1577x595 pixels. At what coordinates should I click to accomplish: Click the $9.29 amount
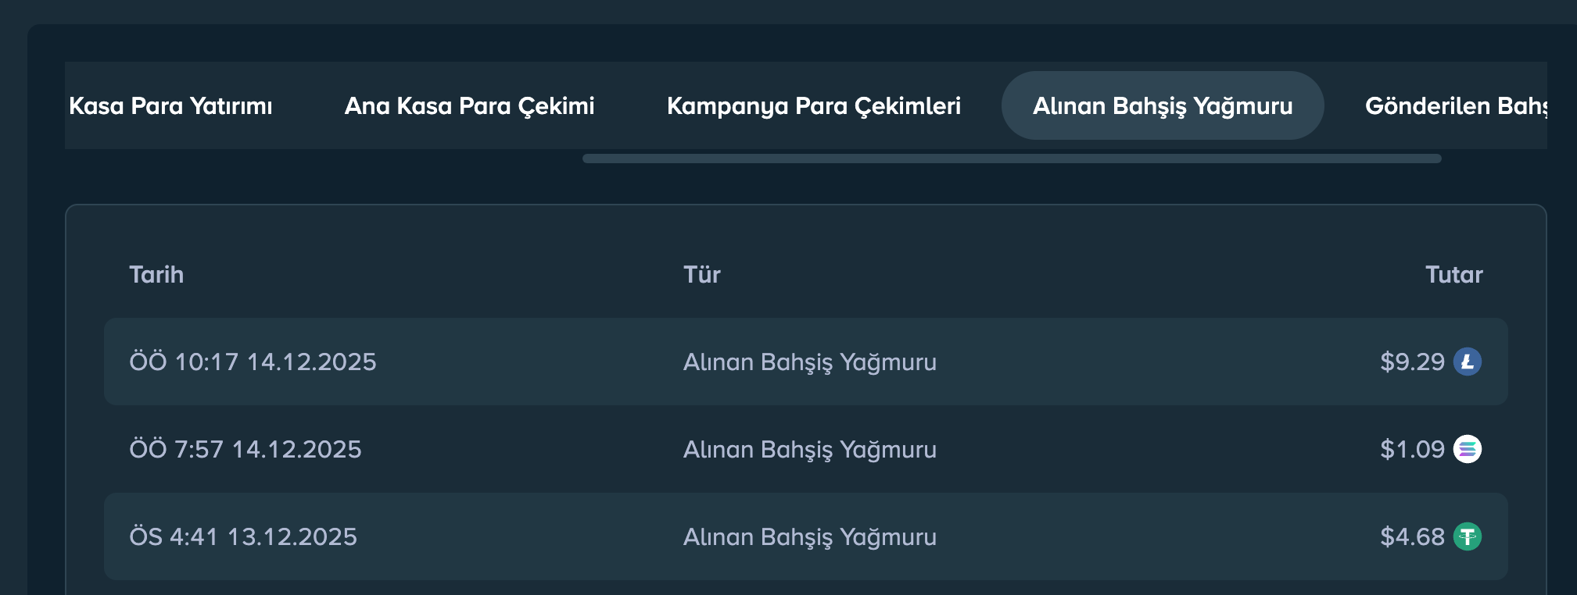click(x=1412, y=362)
